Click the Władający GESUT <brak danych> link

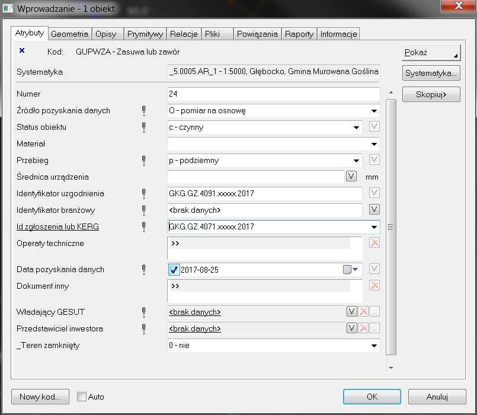(x=195, y=312)
